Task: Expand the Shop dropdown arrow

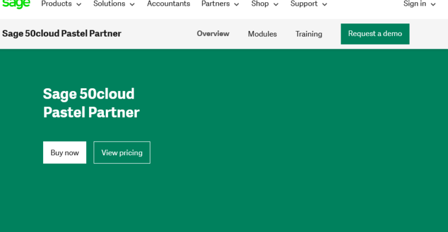Action: [276, 5]
